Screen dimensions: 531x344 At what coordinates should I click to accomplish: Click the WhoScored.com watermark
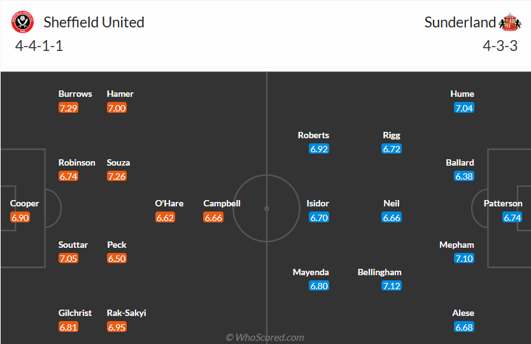pos(265,338)
